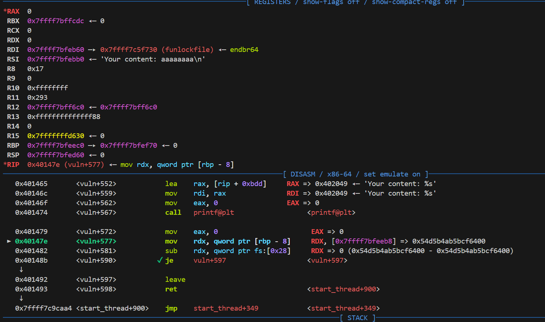Click the DISASM section header label
Screen dimensions: 545x322
(x=303, y=174)
